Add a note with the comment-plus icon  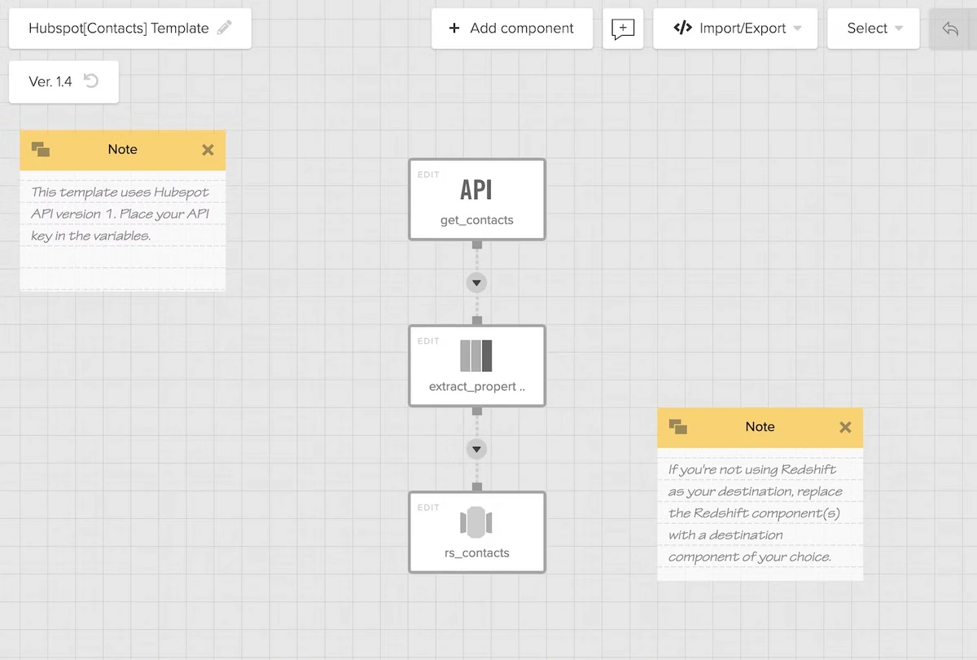point(623,29)
